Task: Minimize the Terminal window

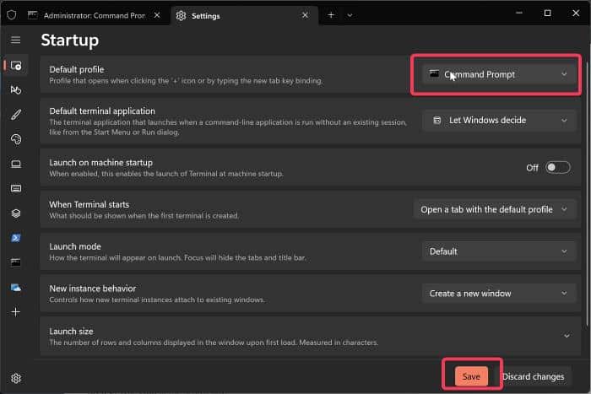Action: [519, 13]
